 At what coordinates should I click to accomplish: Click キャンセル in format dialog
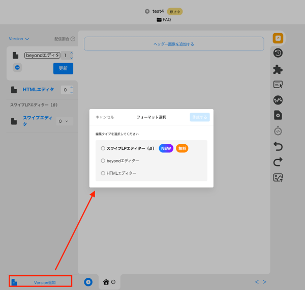pyautogui.click(x=105, y=117)
